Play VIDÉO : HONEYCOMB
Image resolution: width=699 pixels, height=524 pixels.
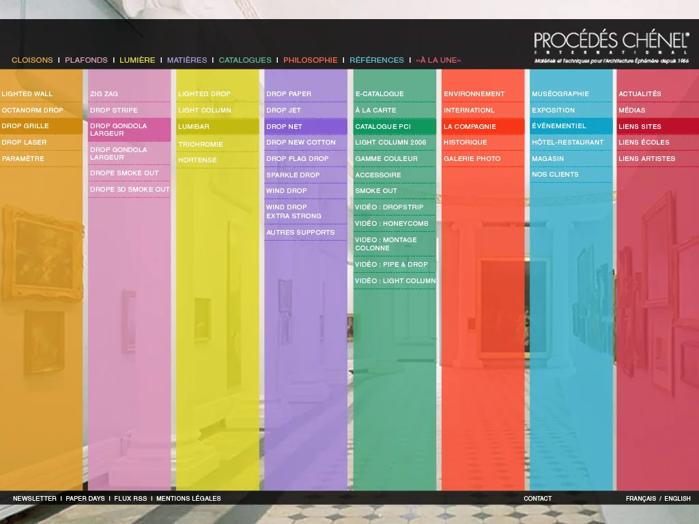point(392,224)
